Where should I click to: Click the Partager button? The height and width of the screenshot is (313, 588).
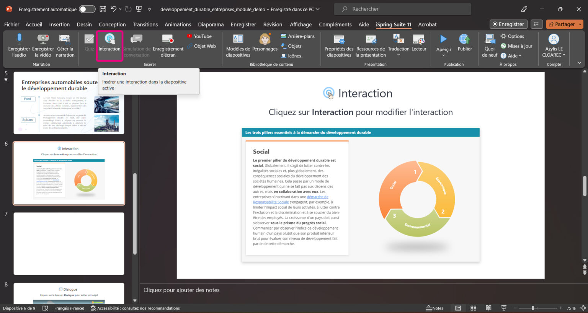pos(564,24)
